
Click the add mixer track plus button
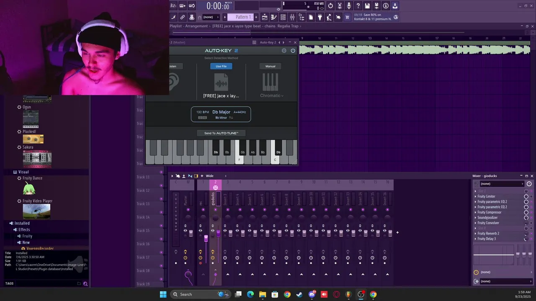397,232
